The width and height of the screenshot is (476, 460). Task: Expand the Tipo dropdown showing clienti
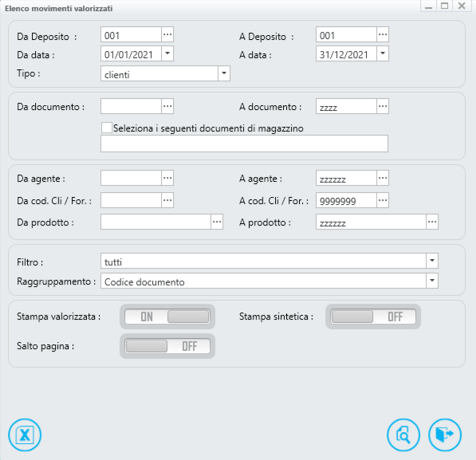pyautogui.click(x=224, y=73)
